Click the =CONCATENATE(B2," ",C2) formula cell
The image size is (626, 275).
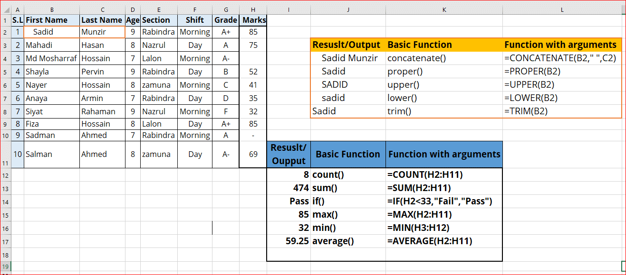click(561, 57)
